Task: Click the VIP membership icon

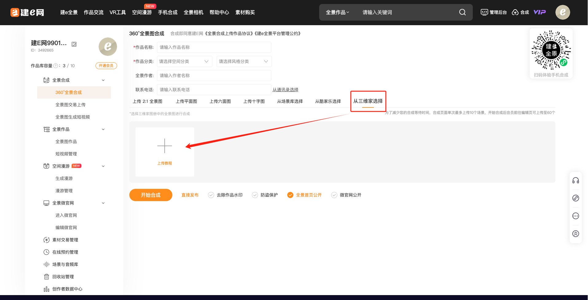Action: [539, 12]
